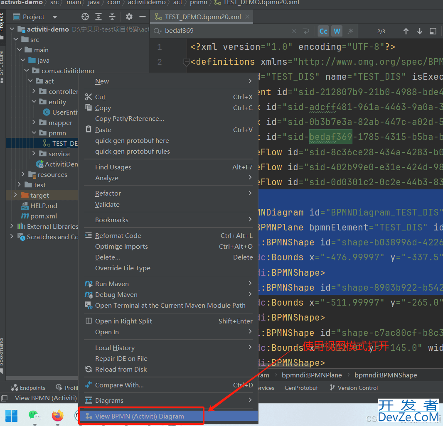The height and width of the screenshot is (426, 443).
Task: Choose Cut from the context menu
Action: [168, 97]
